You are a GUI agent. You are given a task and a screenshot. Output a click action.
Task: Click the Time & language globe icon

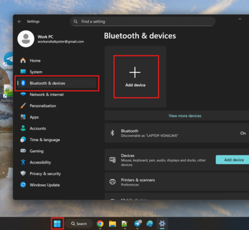23,139
